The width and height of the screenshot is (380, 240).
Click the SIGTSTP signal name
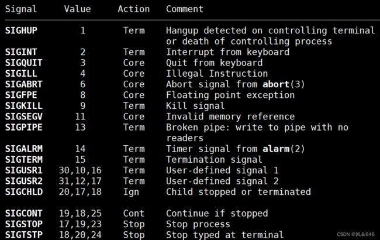click(x=24, y=235)
